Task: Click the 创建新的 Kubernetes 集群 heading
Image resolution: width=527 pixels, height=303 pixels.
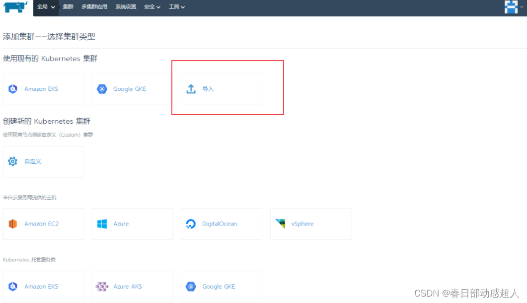Action: click(x=47, y=121)
